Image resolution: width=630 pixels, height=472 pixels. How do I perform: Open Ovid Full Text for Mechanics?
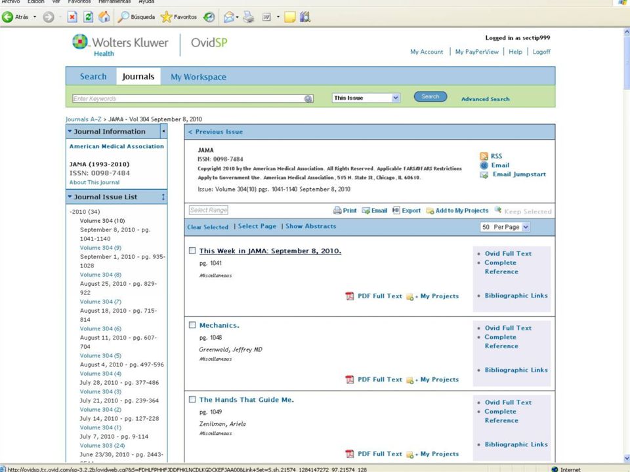tap(508, 328)
